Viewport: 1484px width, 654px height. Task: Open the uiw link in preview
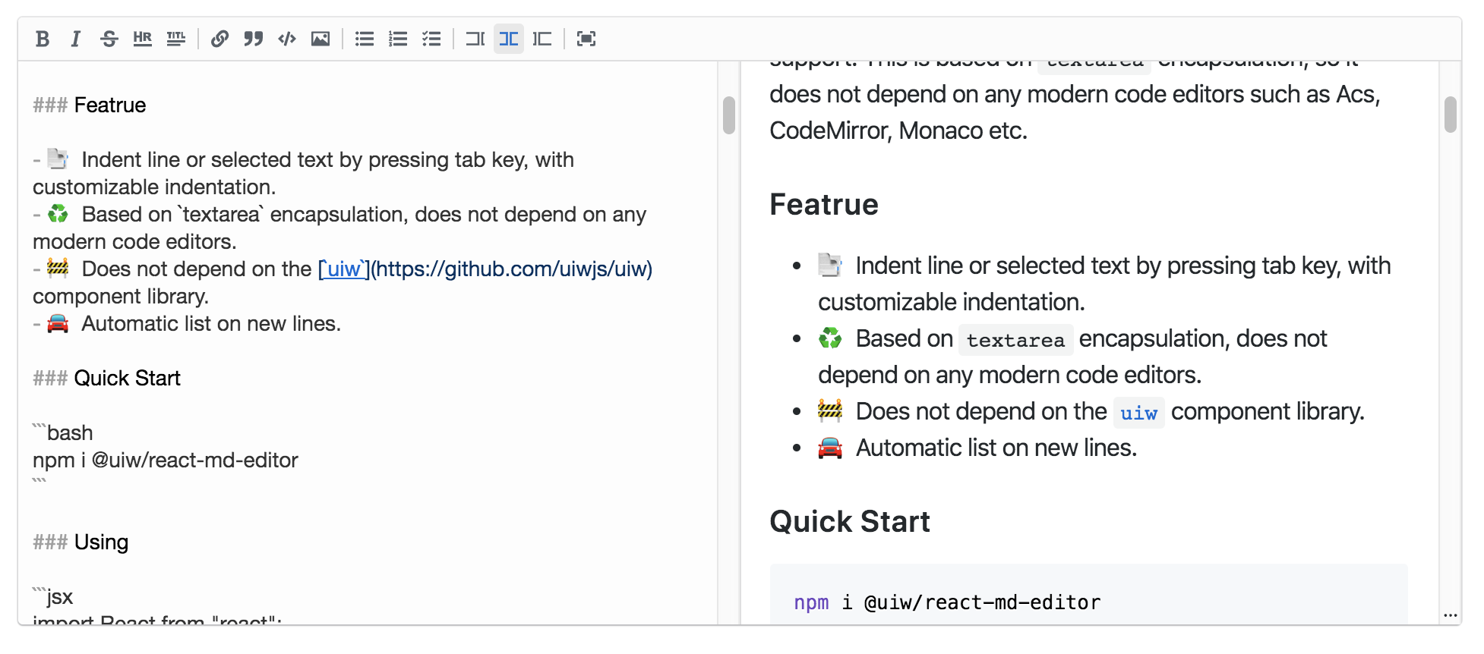click(1138, 413)
